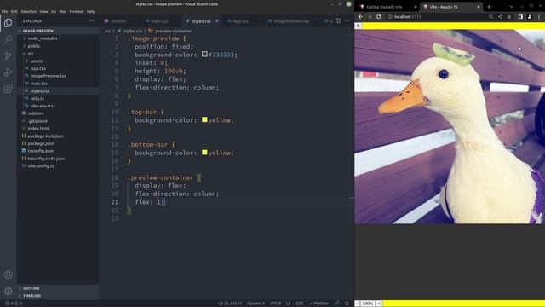The height and width of the screenshot is (307, 545).
Task: Close the styles.css editor tab
Action: point(217,20)
